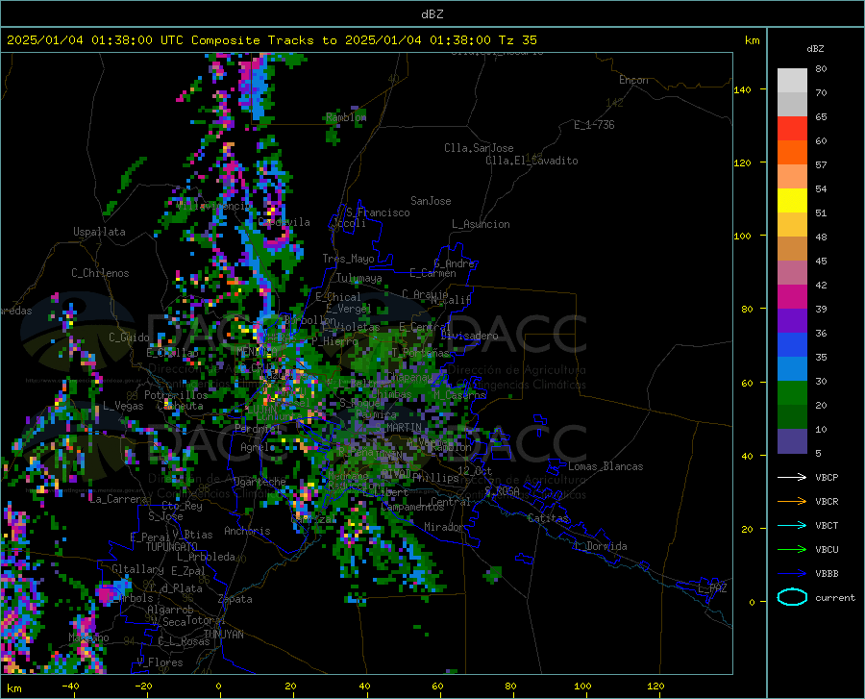
Task: Click the 'dBZ' heading above the color legend
Action: pyautogui.click(x=815, y=48)
